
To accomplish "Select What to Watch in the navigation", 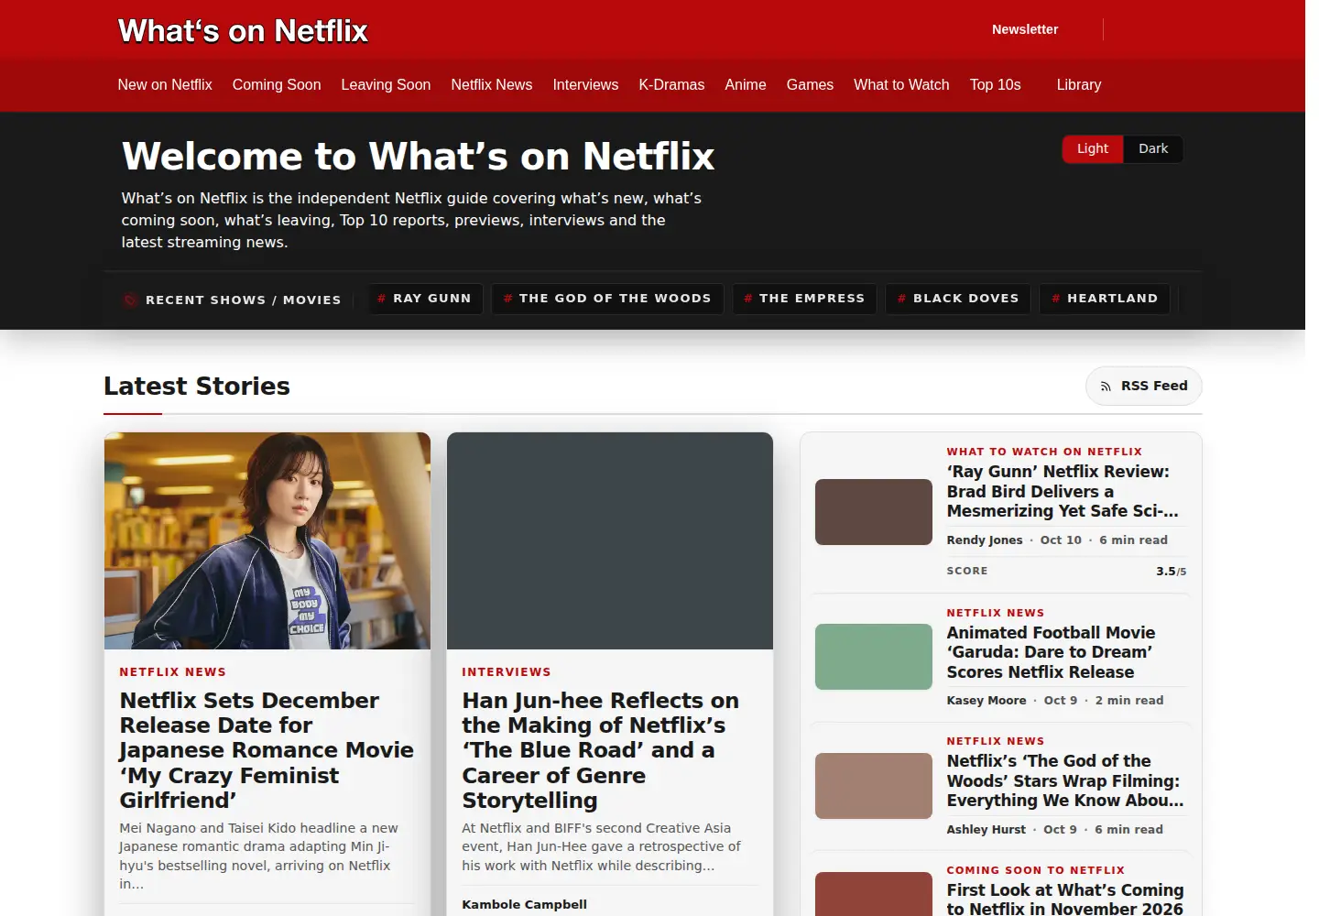I will click(901, 84).
